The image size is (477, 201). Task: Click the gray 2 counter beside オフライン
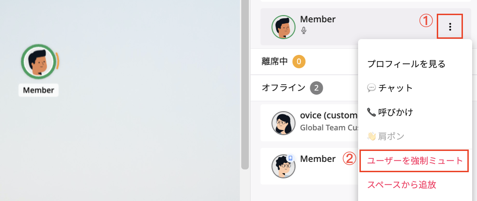pyautogui.click(x=316, y=88)
